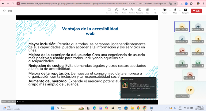Viewport: 206px width, 111px height.
Task: Bookmark this page with star icon
Action: [175, 4]
